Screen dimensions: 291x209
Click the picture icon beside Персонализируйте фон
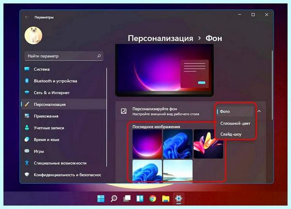tap(124, 111)
